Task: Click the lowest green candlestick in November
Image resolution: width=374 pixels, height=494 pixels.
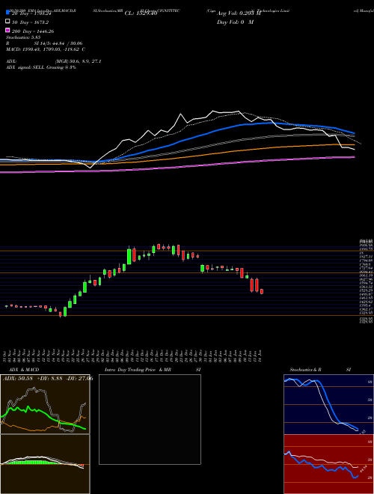Action: (x=65, y=311)
